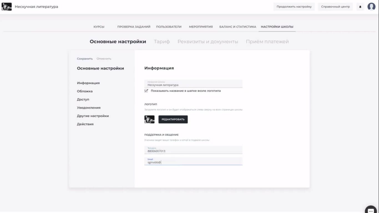Open the Справочный центр

pos(335,6)
